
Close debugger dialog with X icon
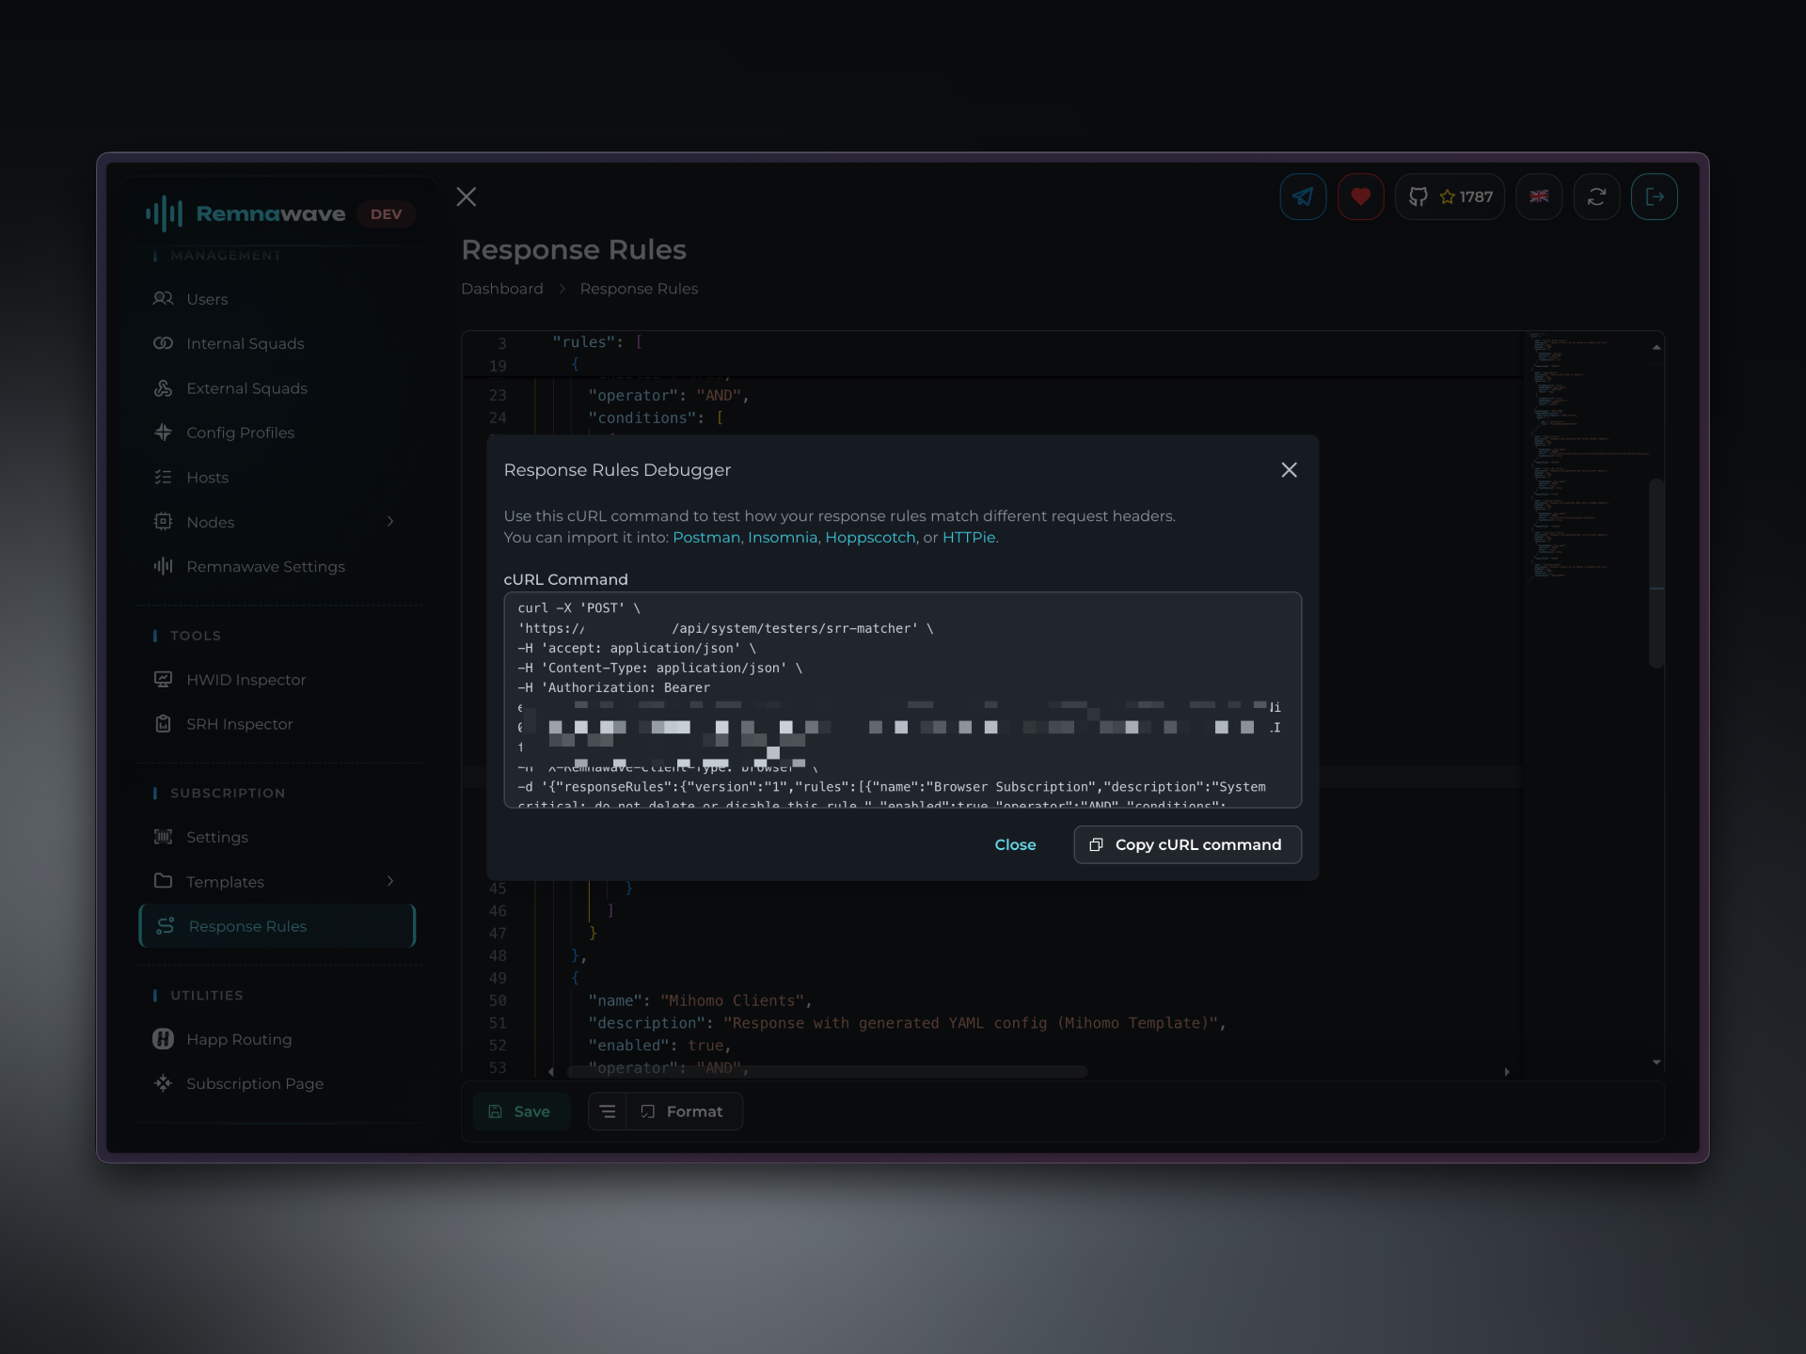point(1289,469)
